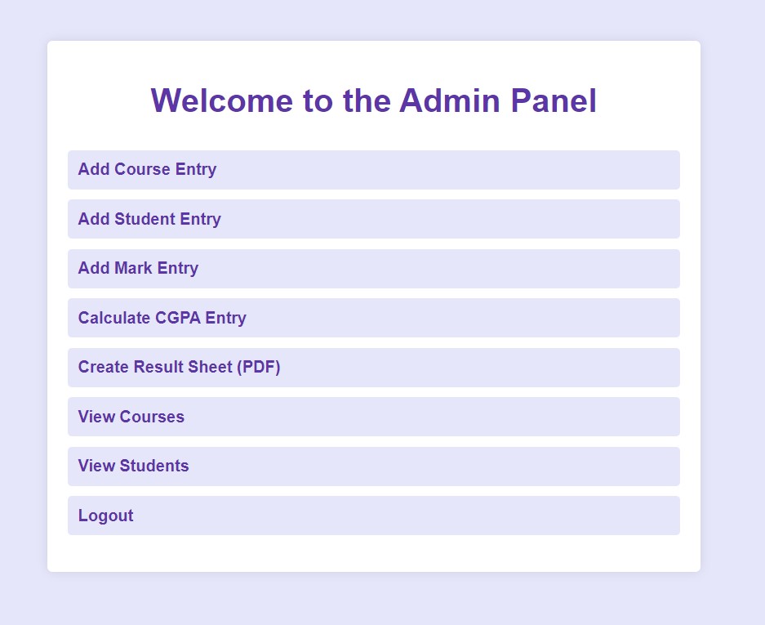Screen dimensions: 765x625
Task: Click the Welcome to the Admin Panel heading
Action: [x=374, y=100]
